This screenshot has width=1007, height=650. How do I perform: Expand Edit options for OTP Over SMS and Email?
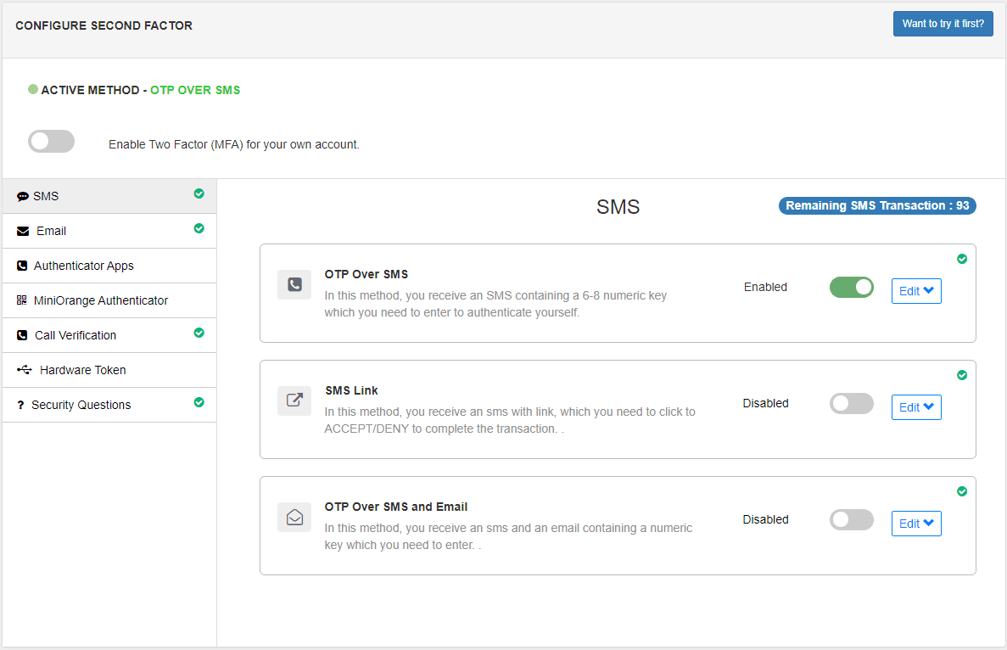916,523
